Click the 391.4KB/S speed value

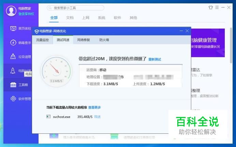tap(85, 117)
